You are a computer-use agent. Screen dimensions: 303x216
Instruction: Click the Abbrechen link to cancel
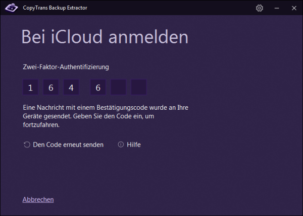[38, 199]
